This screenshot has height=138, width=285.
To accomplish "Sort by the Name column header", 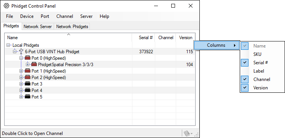I will 68,38.
